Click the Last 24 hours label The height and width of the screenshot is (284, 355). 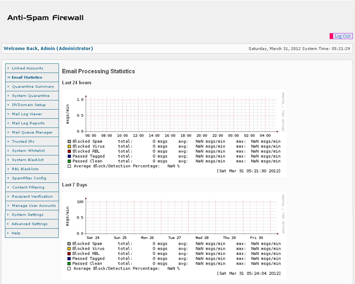tap(77, 83)
